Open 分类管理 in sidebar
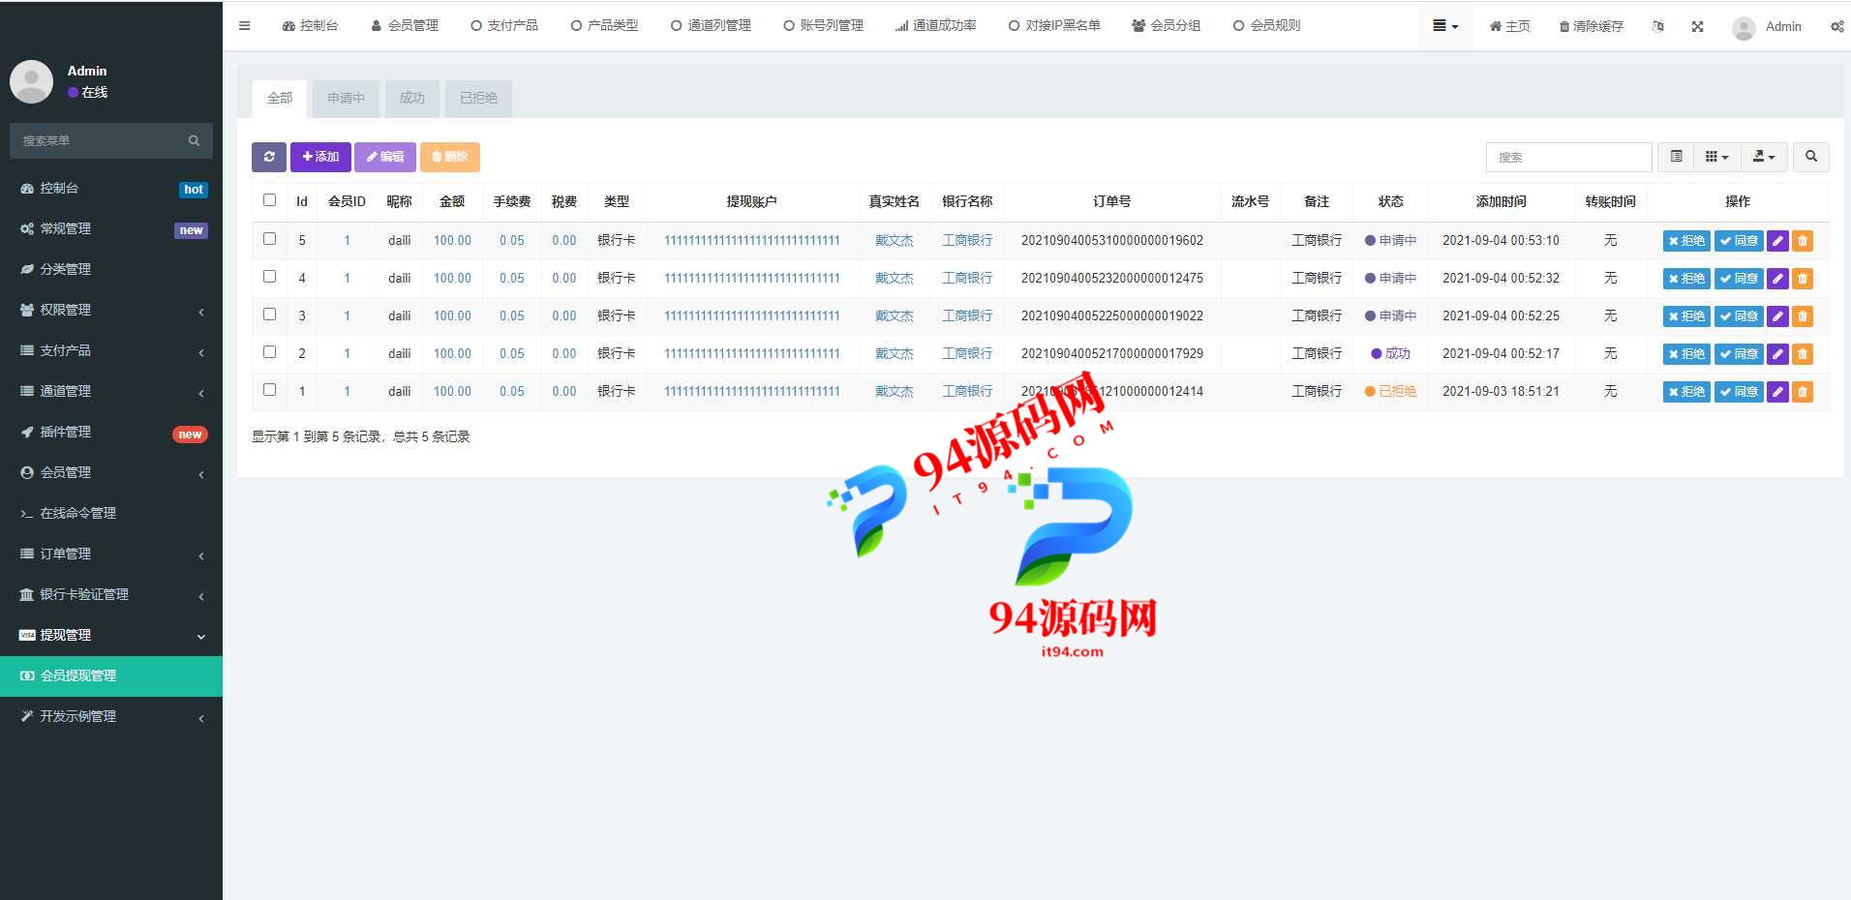The width and height of the screenshot is (1851, 900). 111,270
